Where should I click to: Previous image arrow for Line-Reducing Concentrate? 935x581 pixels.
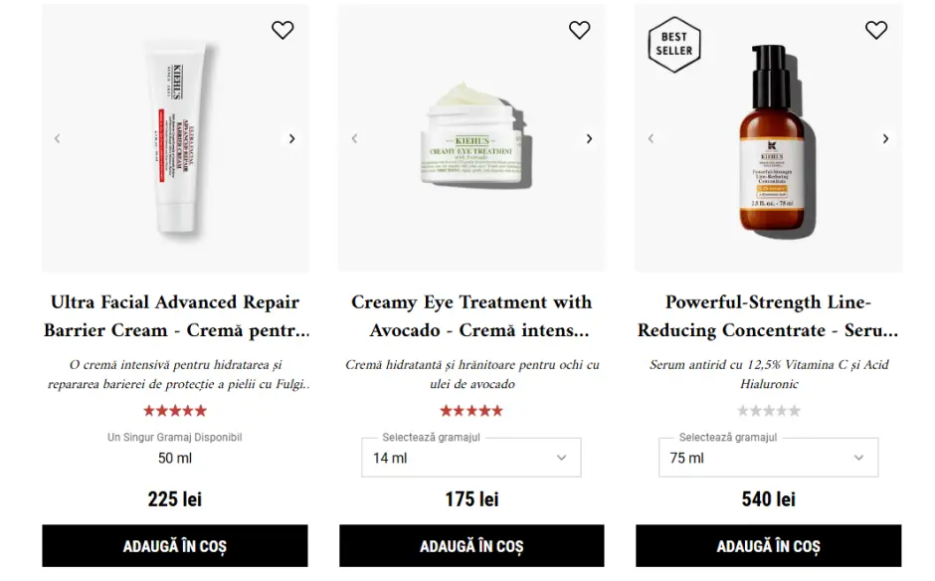point(652,139)
